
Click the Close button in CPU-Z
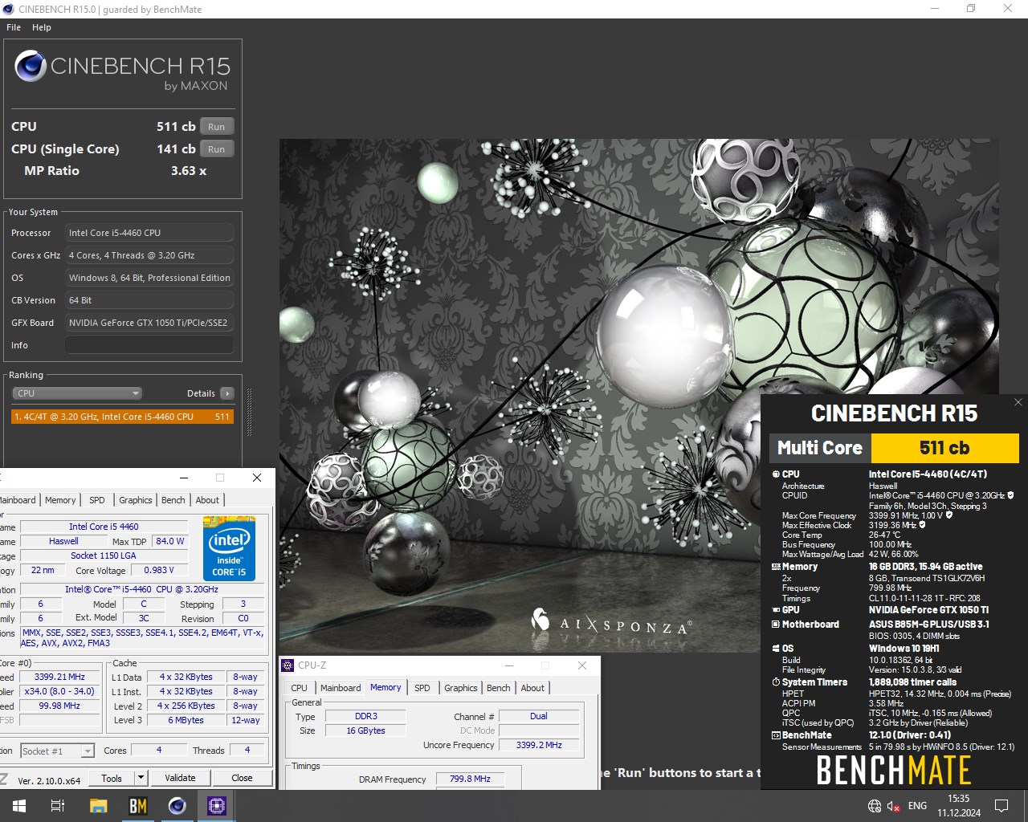[242, 778]
